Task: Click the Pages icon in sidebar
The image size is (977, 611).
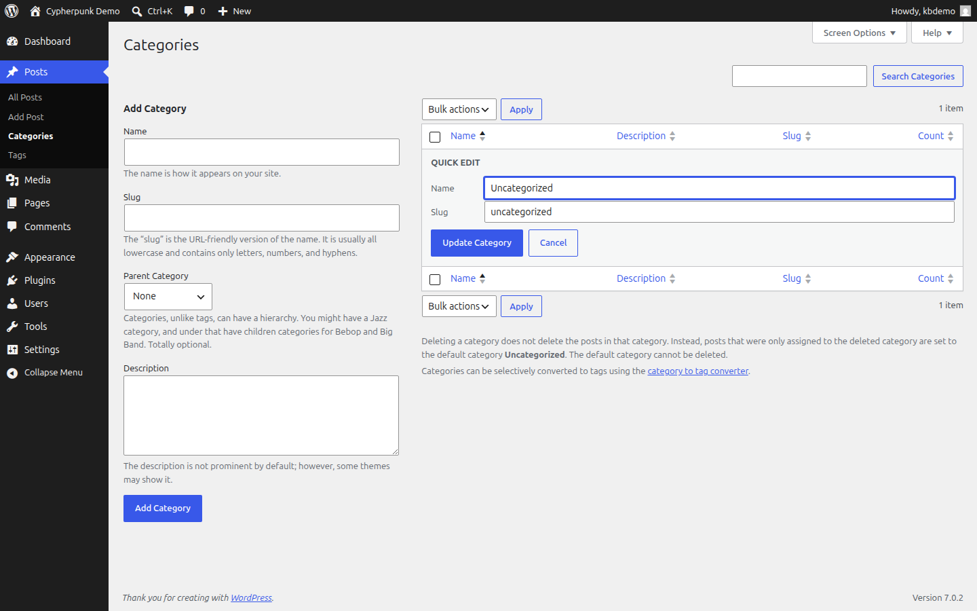Action: click(x=12, y=203)
